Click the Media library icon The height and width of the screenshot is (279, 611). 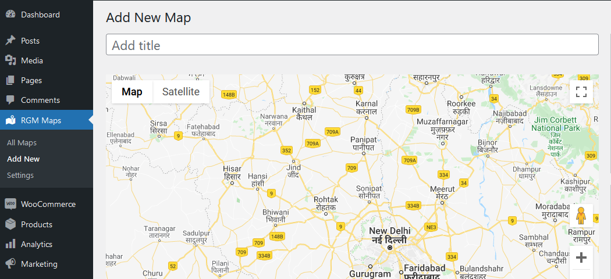click(x=10, y=60)
